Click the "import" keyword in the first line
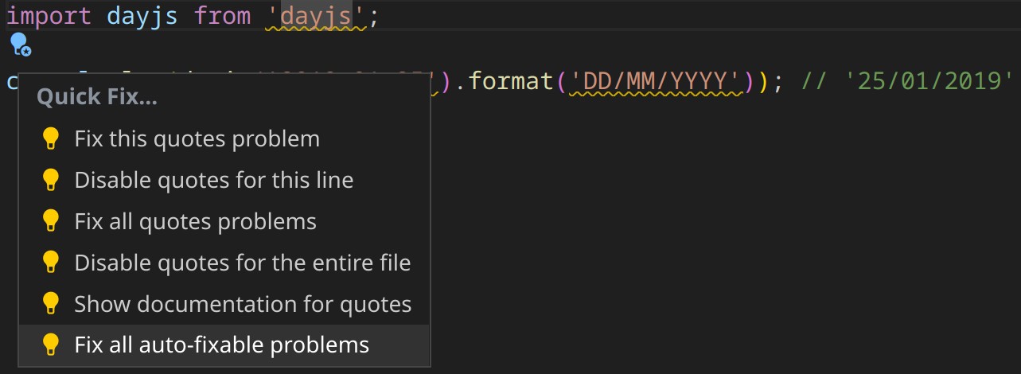The image size is (1021, 374). (49, 17)
